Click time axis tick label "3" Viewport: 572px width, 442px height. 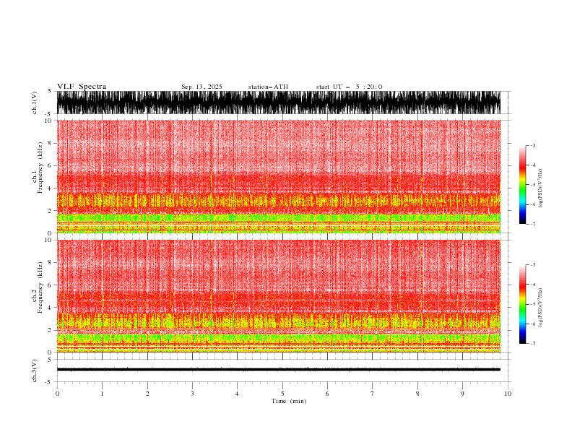click(x=192, y=394)
